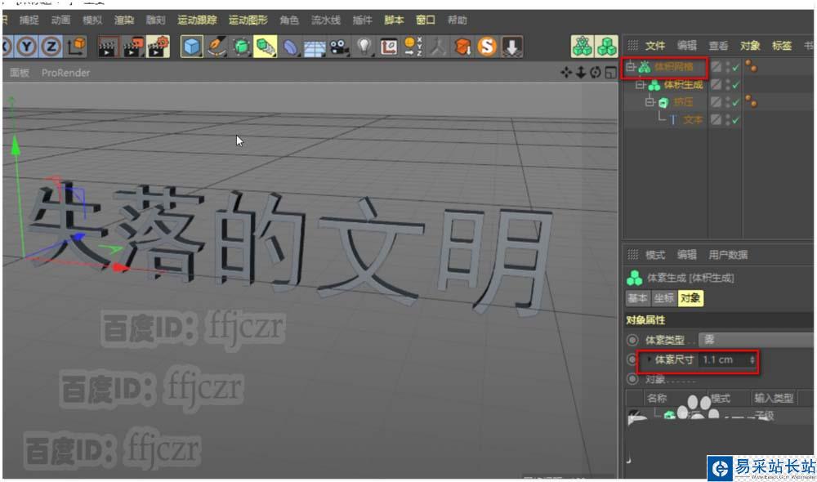The image size is (817, 482).
Task: Open attribute manager 用户数据 menu
Action: pyautogui.click(x=728, y=255)
